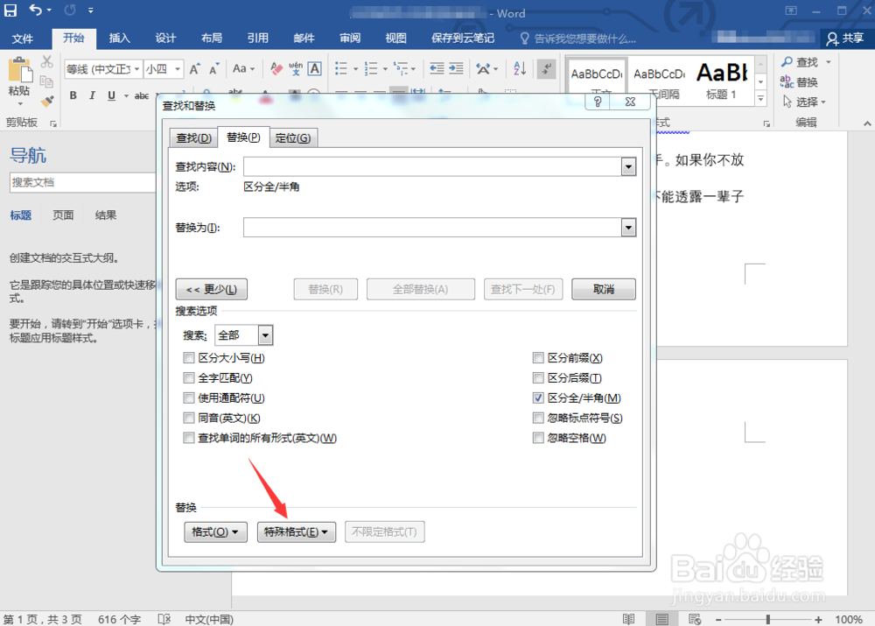Click the 全部替换 button
The image size is (875, 626).
(421, 289)
